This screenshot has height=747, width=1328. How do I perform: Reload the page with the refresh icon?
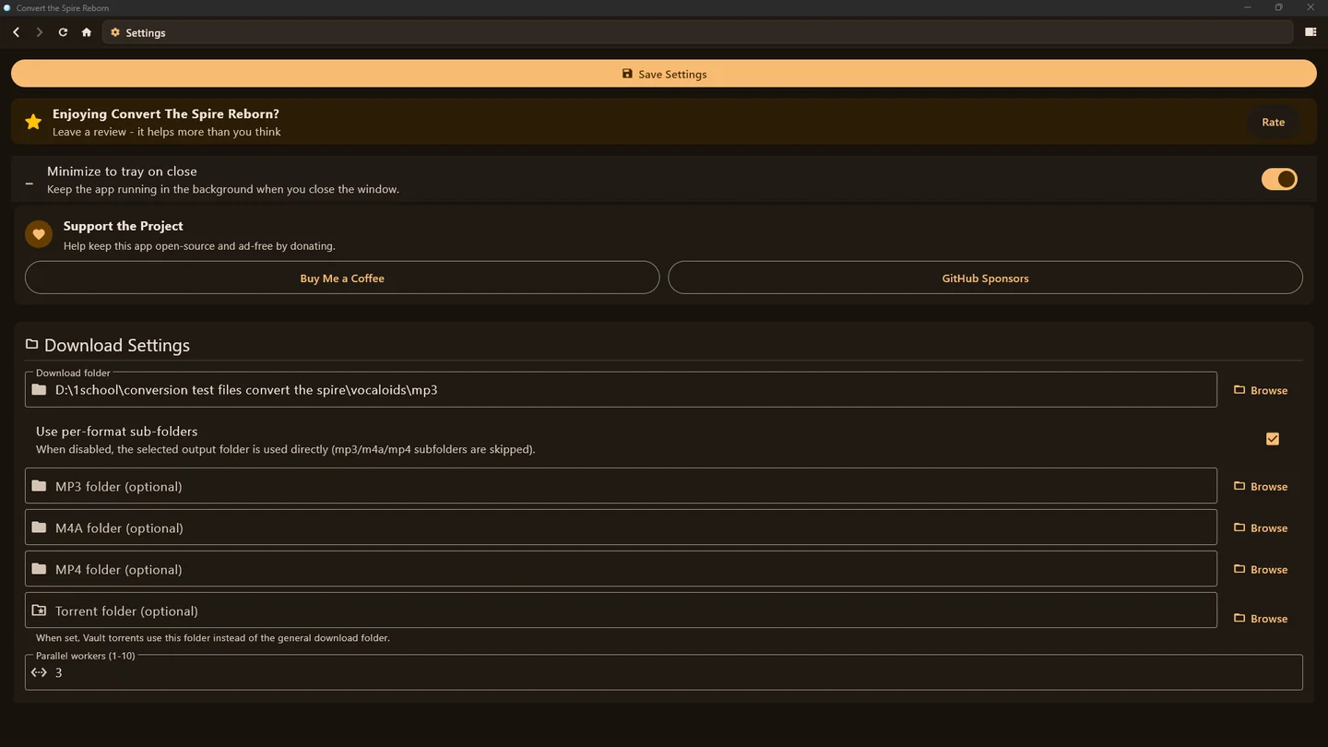63,32
